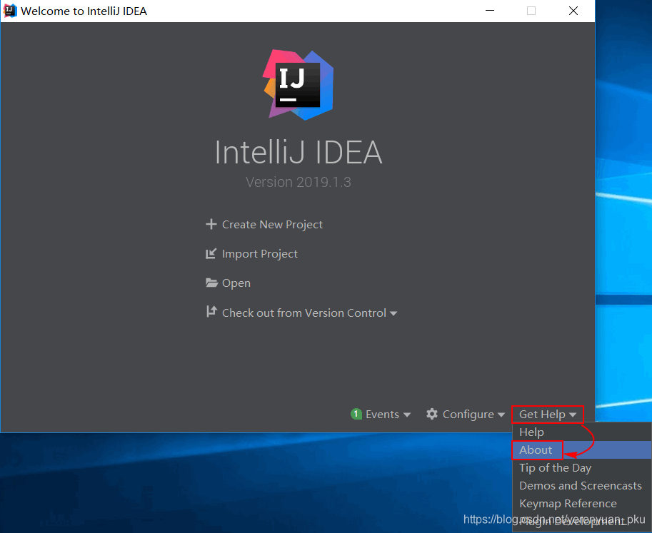Select the Open project link

coord(236,283)
